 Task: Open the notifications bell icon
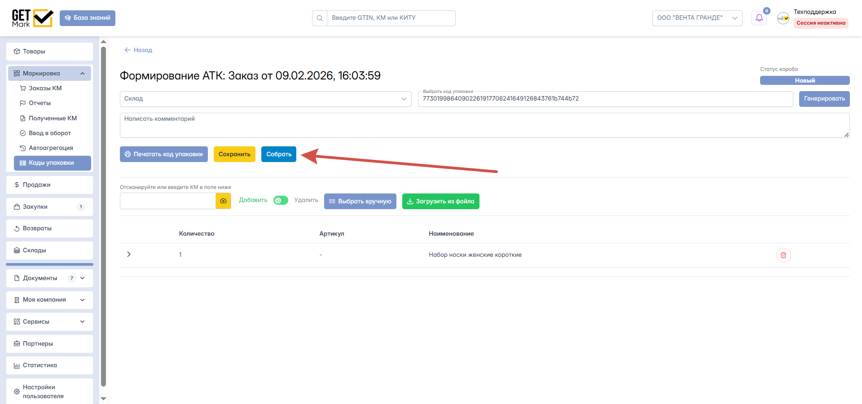[x=759, y=18]
